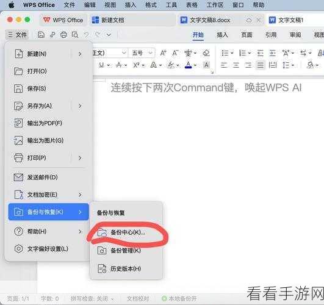The width and height of the screenshot is (324, 305).
Task: Select highlighted 备份与恢复(K) menu entry
Action: pos(49,212)
